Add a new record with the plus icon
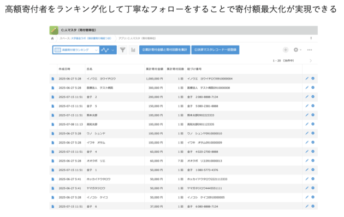 (286, 50)
